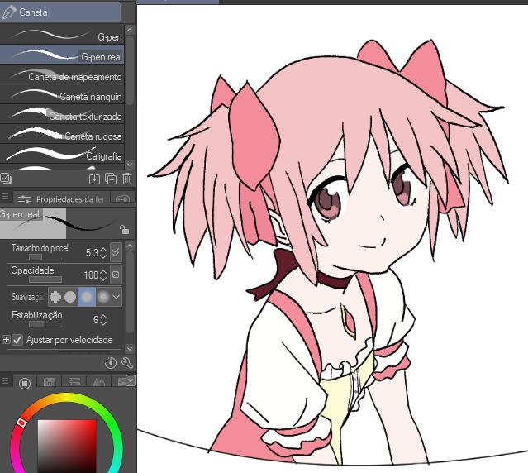Select strong anti-aliasing option
The image size is (528, 473).
(x=103, y=297)
